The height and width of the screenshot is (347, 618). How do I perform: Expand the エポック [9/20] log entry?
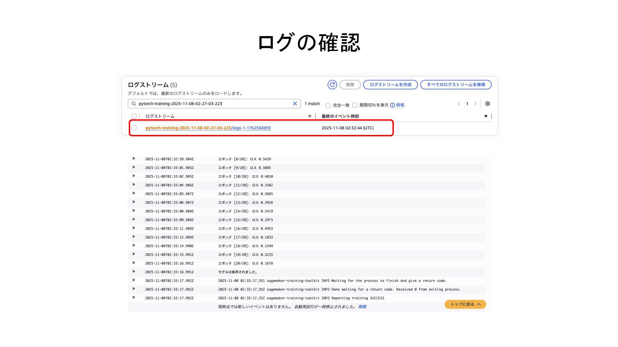point(134,167)
